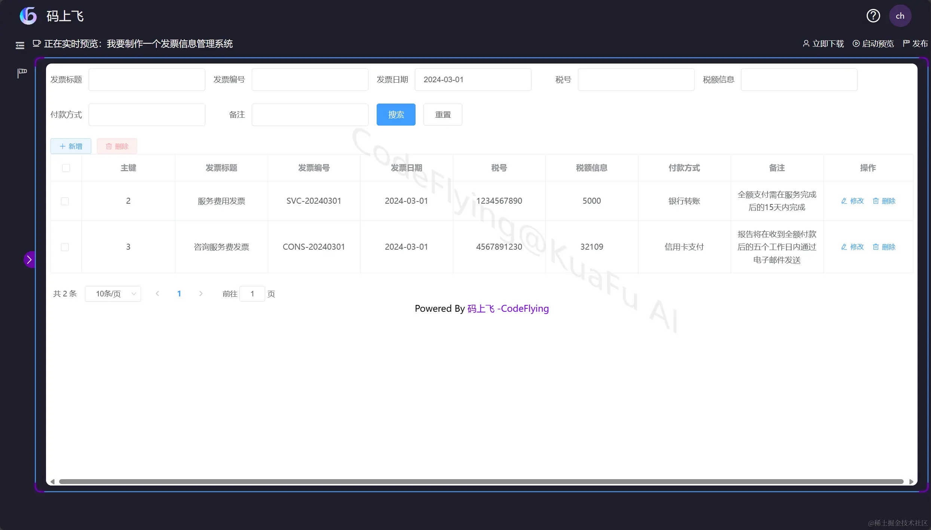Click delete (删除) for CONS-20240301 row
The image size is (931, 530).
click(884, 247)
